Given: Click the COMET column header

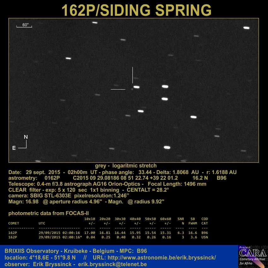Looking at the screenshot, I should point(14,223).
